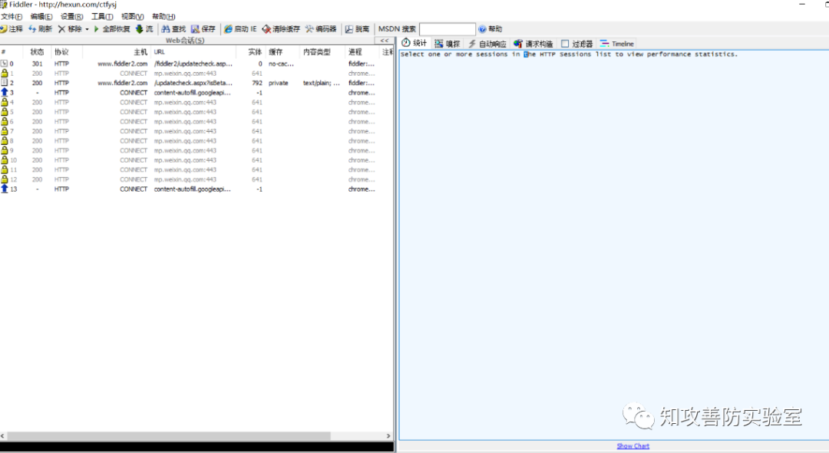Select session 10 lock icon
Viewport: 829px width, 453px height.
click(5, 160)
